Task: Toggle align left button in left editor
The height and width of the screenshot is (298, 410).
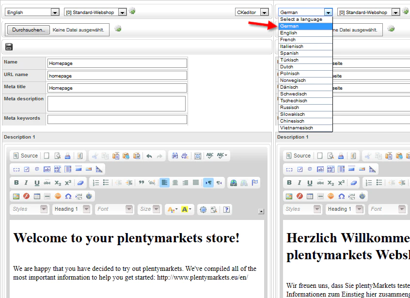Action: [x=164, y=183]
